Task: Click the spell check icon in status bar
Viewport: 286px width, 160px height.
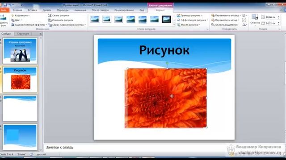Action: tap(32, 154)
